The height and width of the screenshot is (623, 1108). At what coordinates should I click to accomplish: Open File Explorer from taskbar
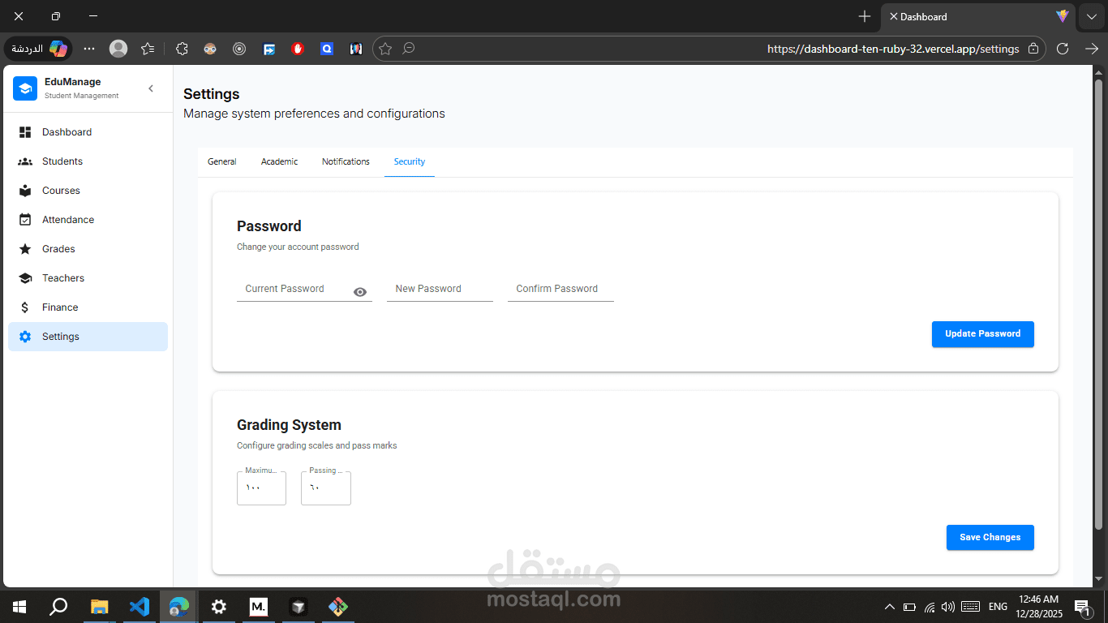click(x=99, y=606)
